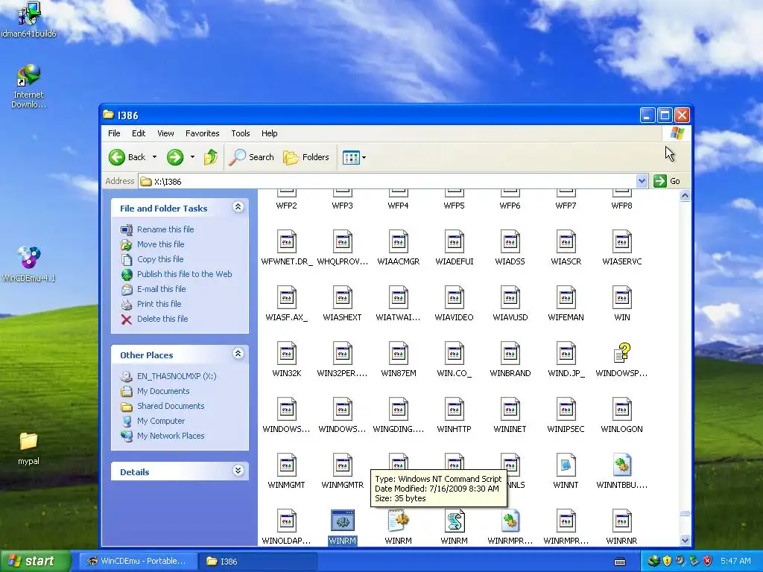The width and height of the screenshot is (763, 572).
Task: Select the WINIPSEC file icon
Action: click(x=566, y=410)
